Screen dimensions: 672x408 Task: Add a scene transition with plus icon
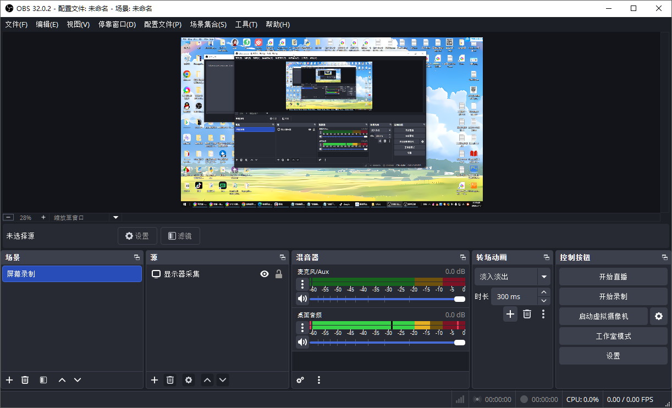pos(510,314)
